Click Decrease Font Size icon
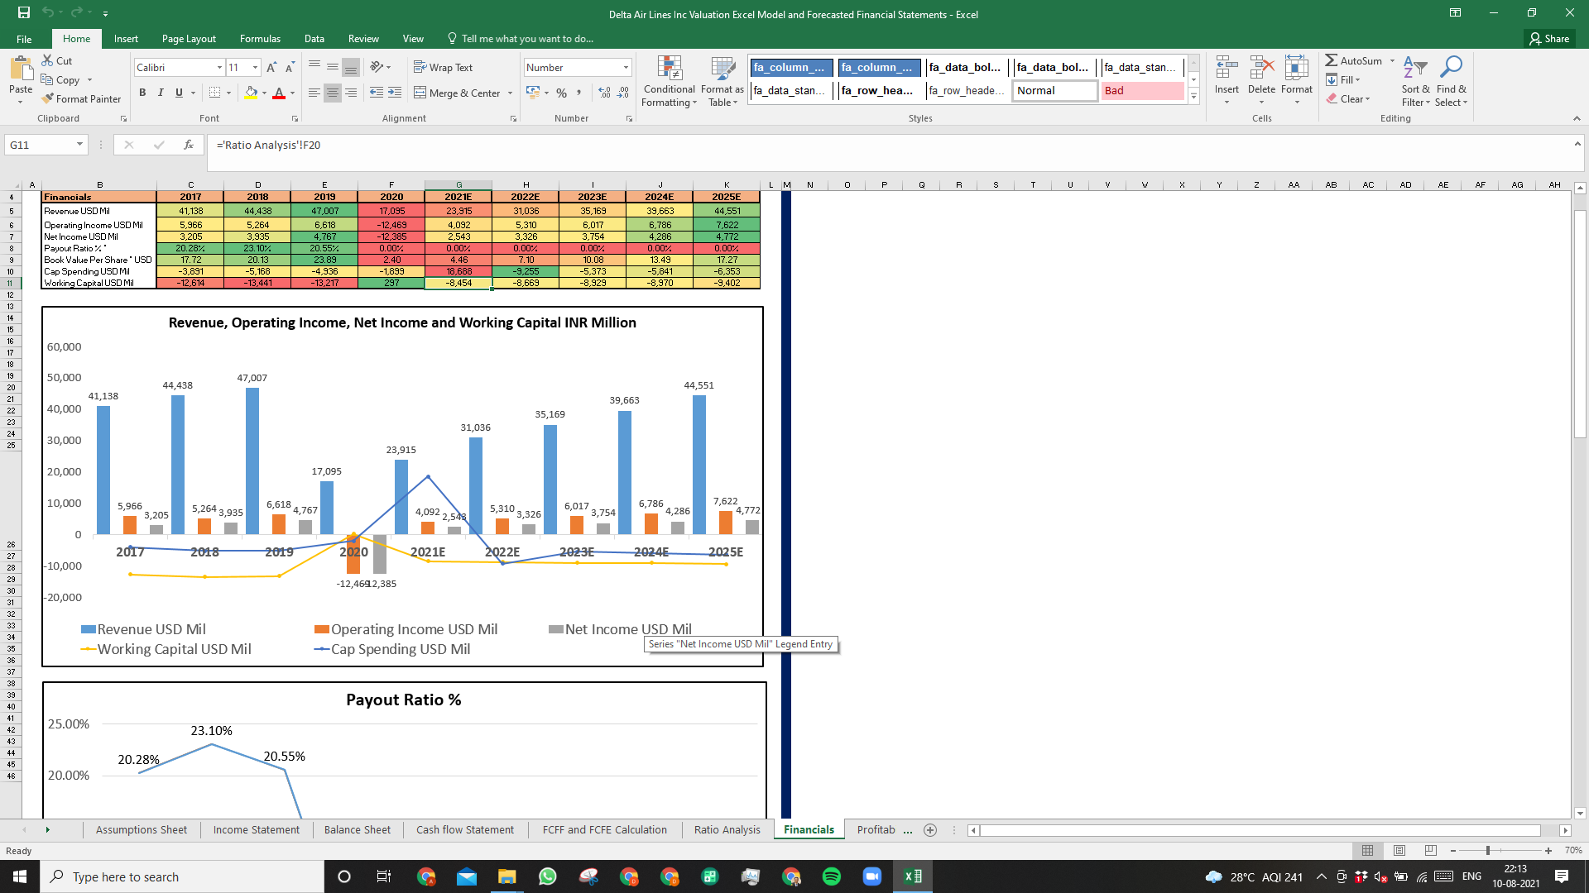 click(290, 68)
